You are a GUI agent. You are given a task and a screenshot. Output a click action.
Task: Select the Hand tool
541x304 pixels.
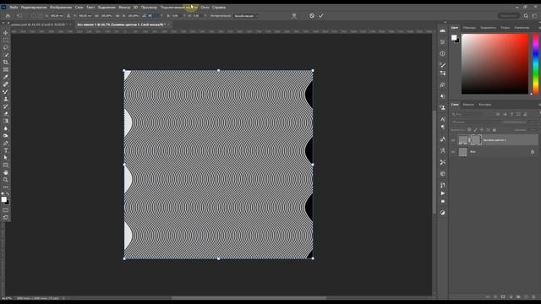tap(6, 172)
